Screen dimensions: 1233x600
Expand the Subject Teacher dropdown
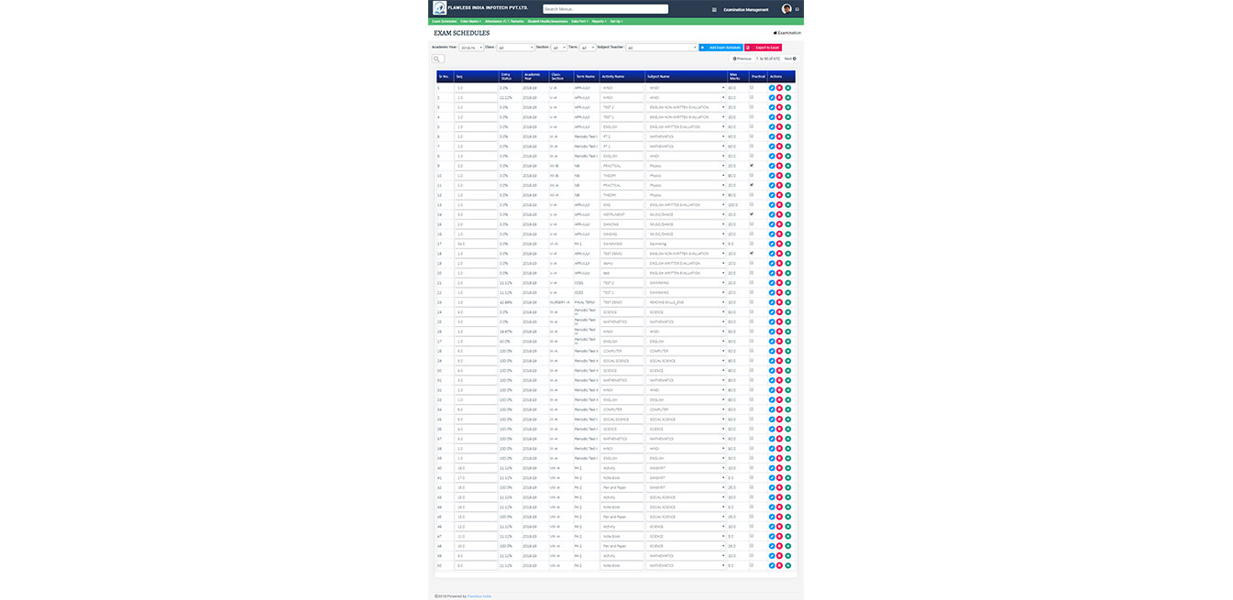tap(661, 47)
